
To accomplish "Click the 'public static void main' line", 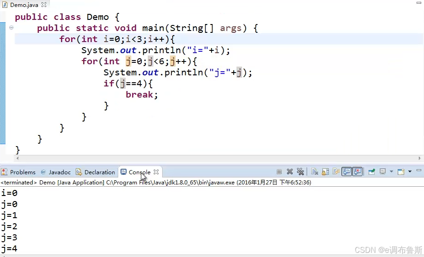I will coord(148,28).
